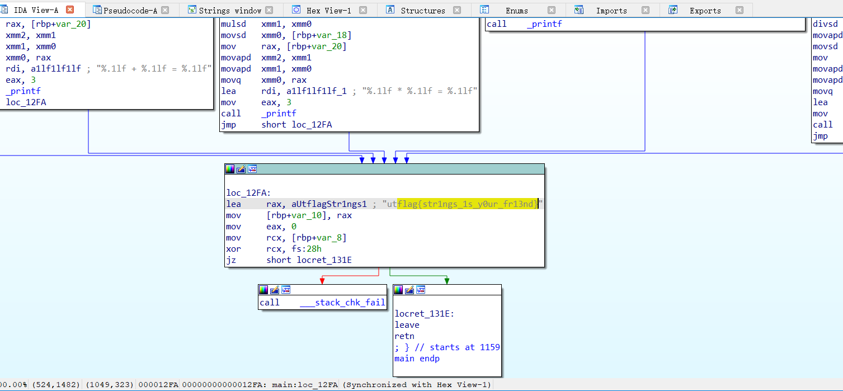Click the highlighted flag string comment
The image size is (843, 391).
467,204
